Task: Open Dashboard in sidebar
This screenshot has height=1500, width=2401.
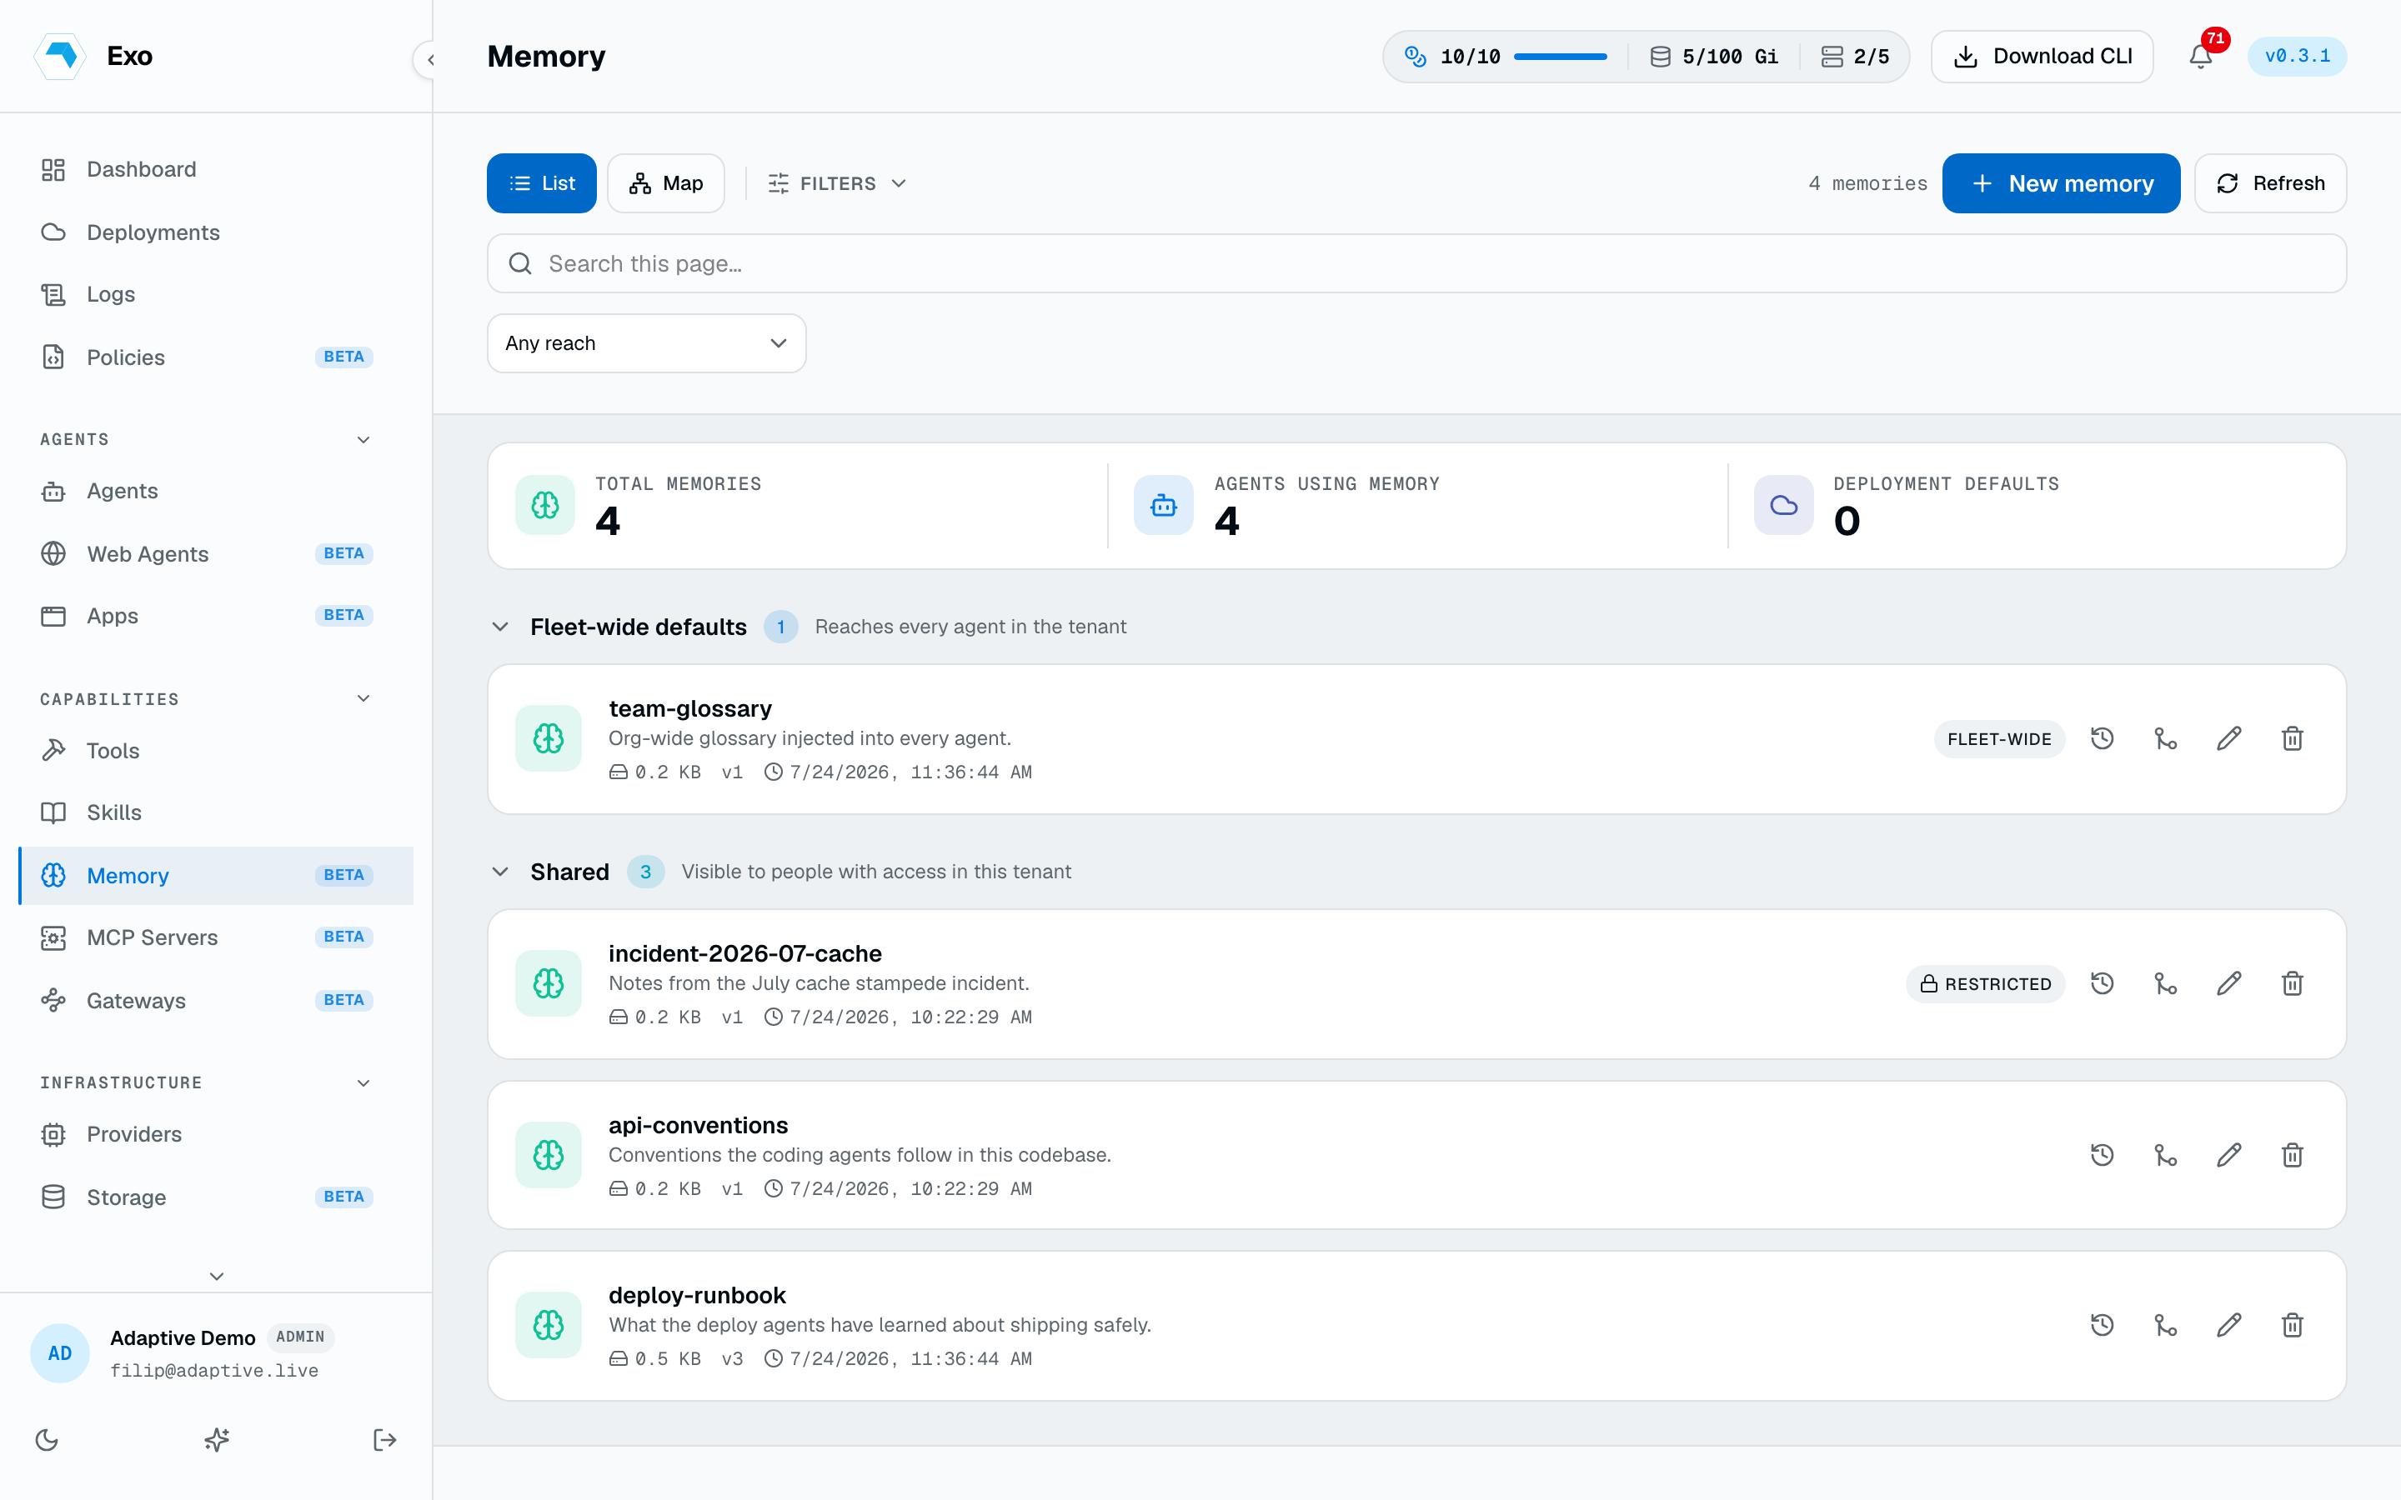Action: (216, 170)
